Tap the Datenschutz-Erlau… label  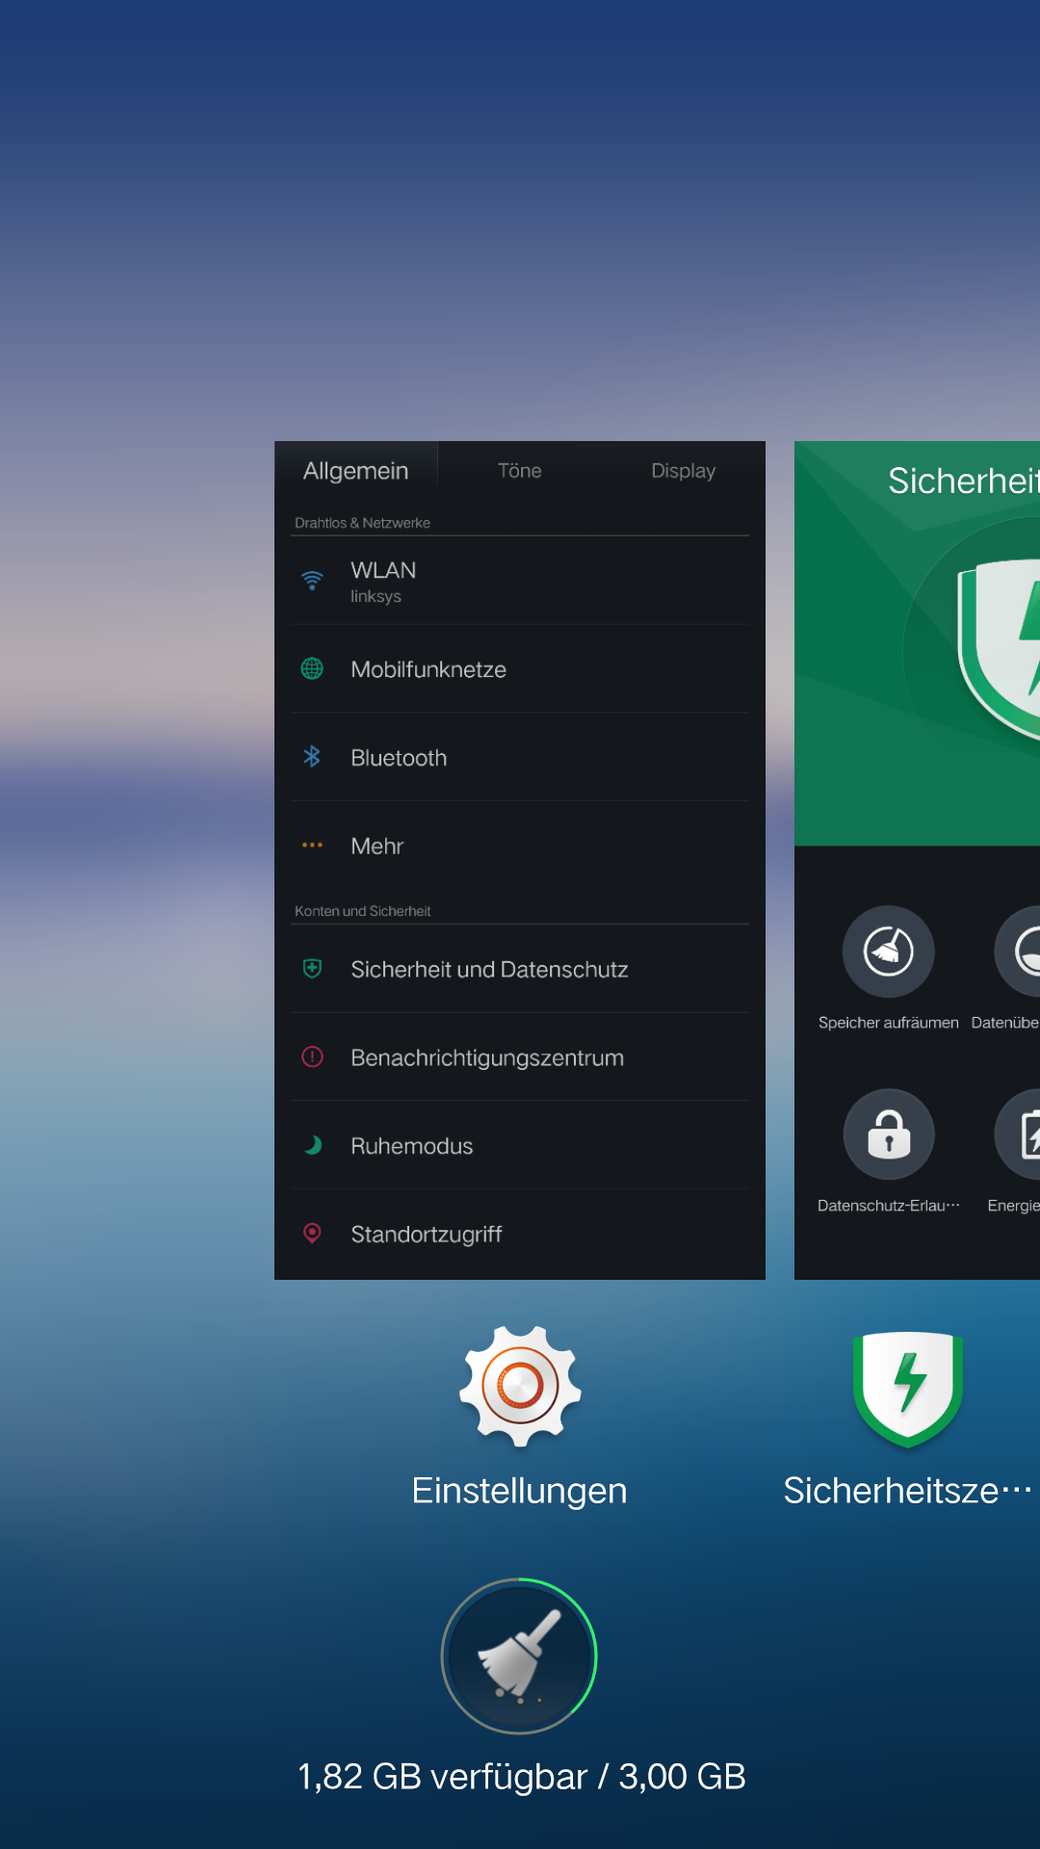pos(888,1206)
